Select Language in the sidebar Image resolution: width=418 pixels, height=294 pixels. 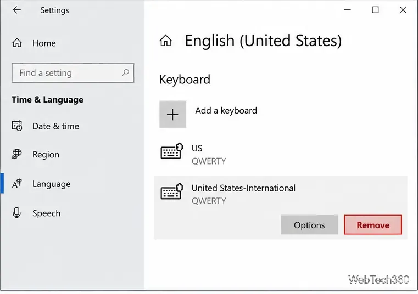point(52,184)
